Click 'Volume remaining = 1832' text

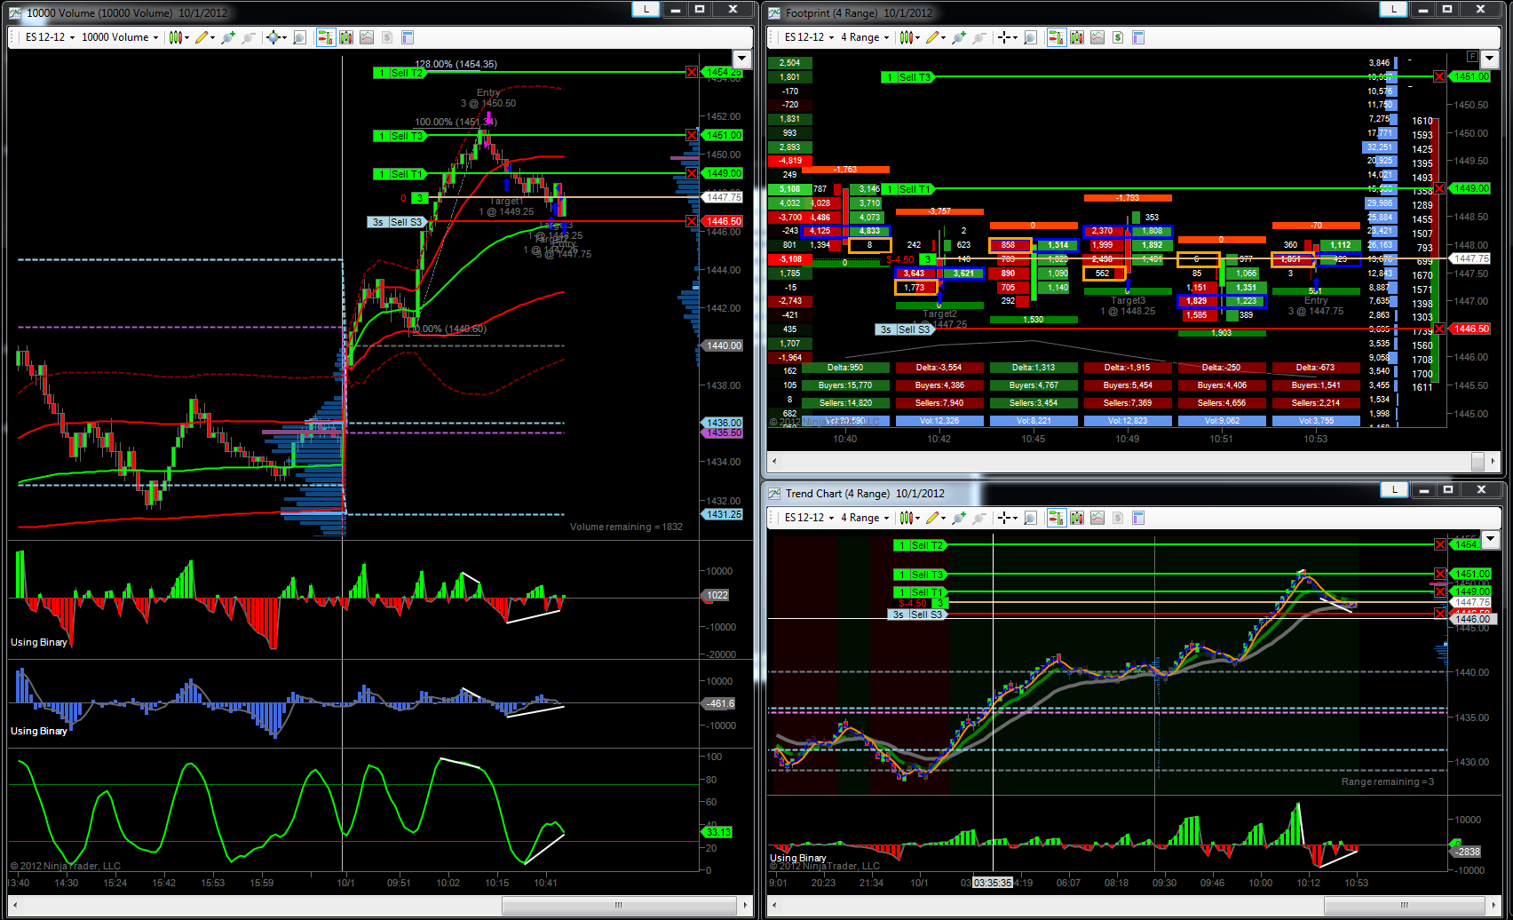pyautogui.click(x=626, y=527)
